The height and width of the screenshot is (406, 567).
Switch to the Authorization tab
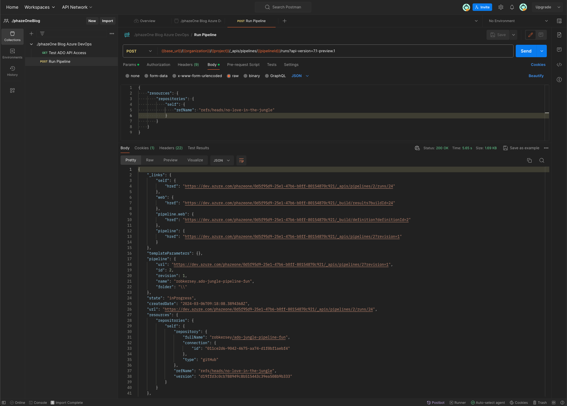158,65
